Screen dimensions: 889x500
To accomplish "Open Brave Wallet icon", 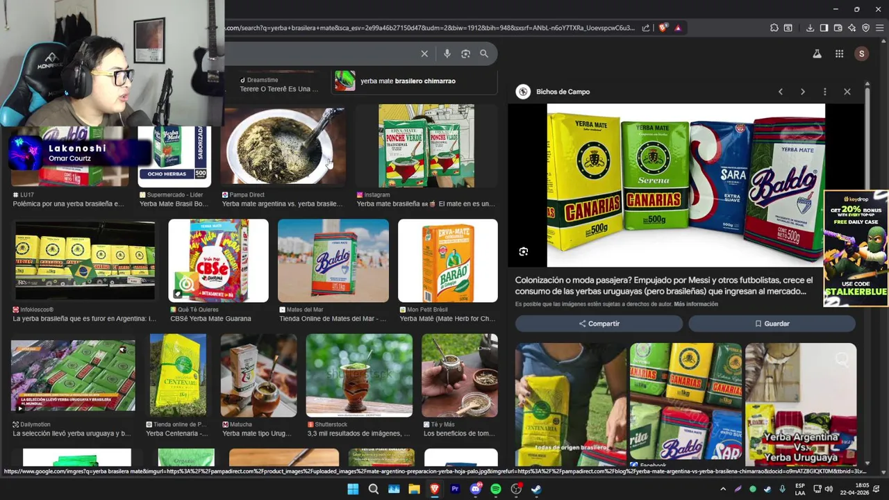I will coord(838,28).
